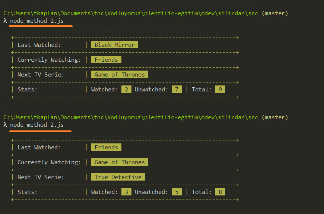Click 'Next TV Serie:' label in first table
The width and height of the screenshot is (324, 214).
41,74
